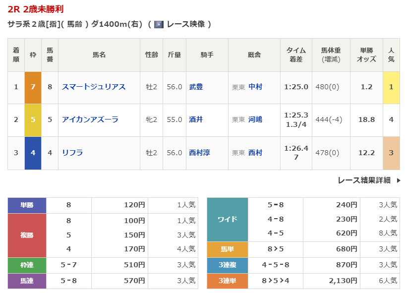Open trainer 中村 stable page

click(255, 87)
